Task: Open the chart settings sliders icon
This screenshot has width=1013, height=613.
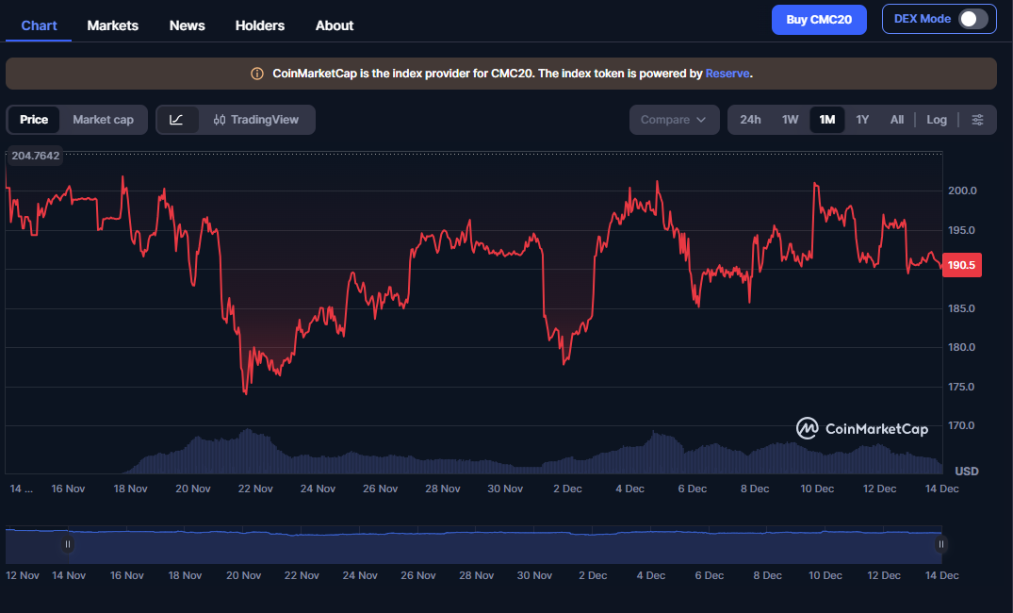Action: coord(978,120)
